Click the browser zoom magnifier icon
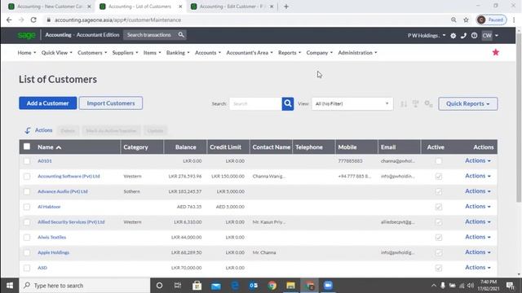Viewport: 522px width, 293px height. [x=453, y=20]
